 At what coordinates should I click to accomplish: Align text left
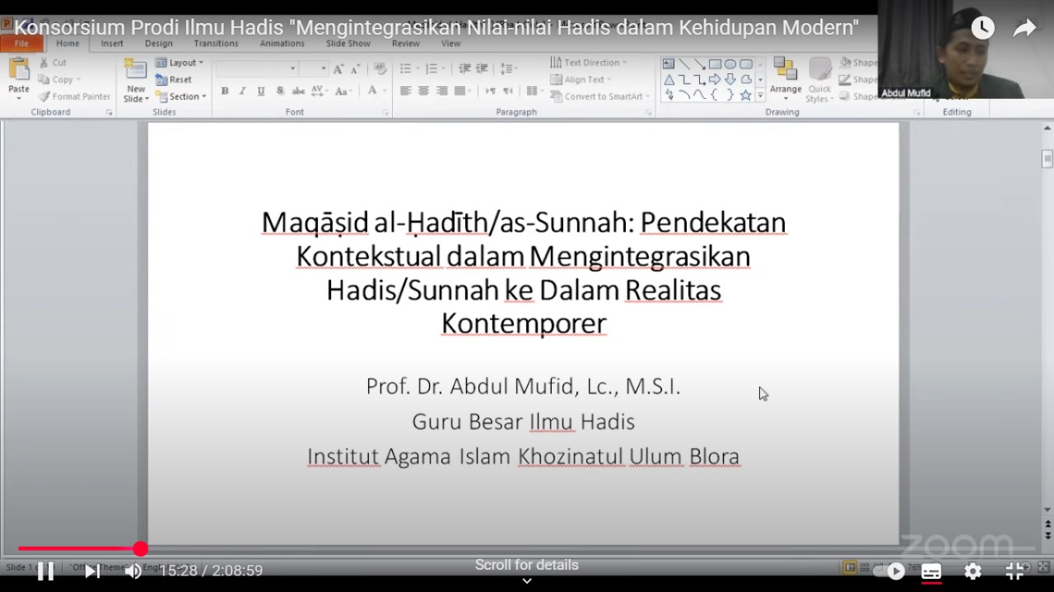click(x=406, y=91)
